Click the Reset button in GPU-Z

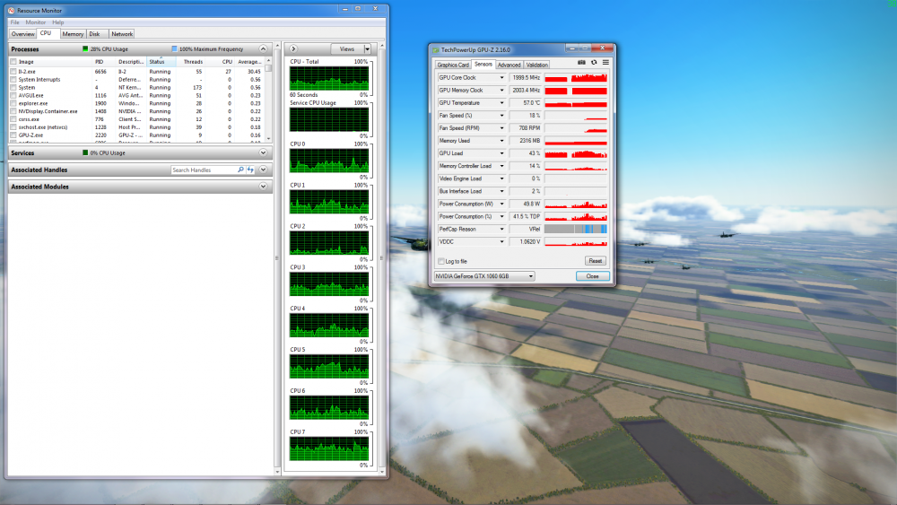click(x=596, y=261)
